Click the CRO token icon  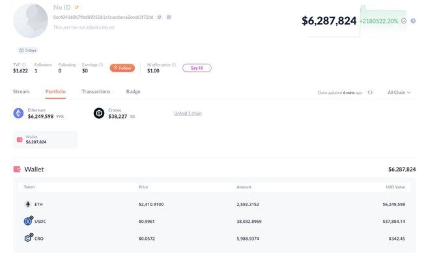click(28, 238)
